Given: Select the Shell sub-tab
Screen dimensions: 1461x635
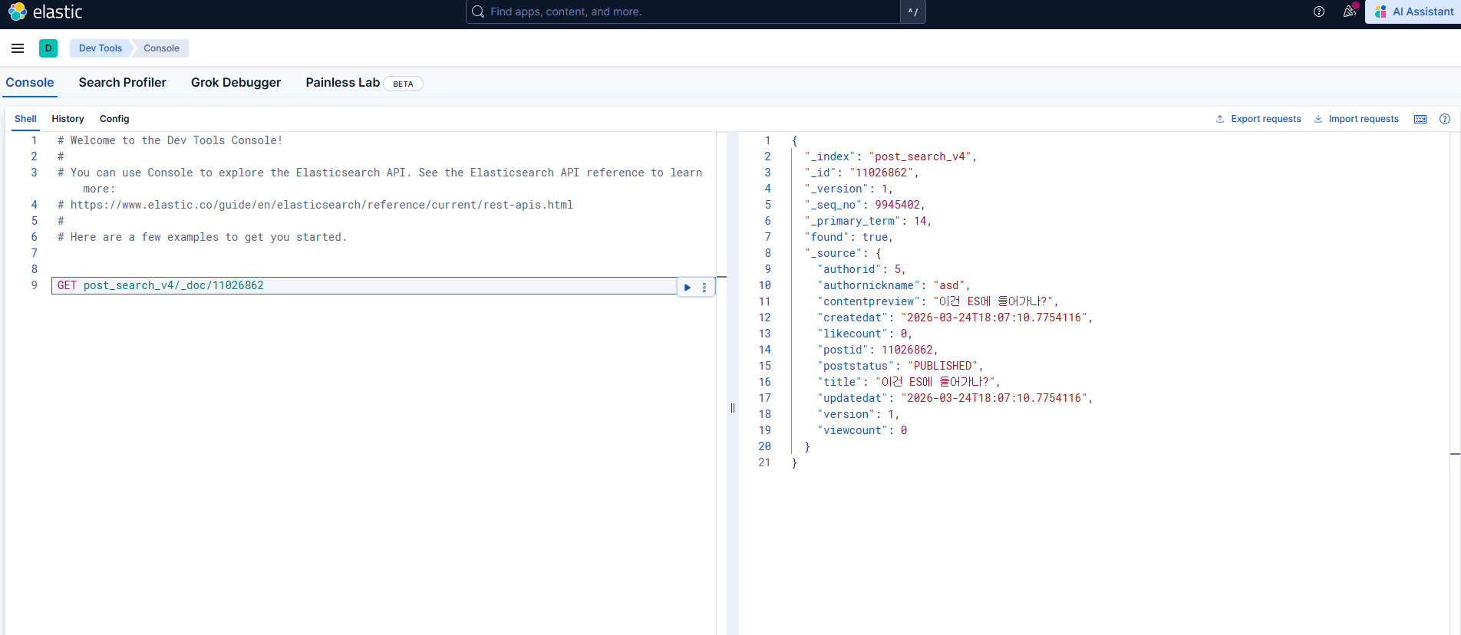Looking at the screenshot, I should tap(25, 119).
